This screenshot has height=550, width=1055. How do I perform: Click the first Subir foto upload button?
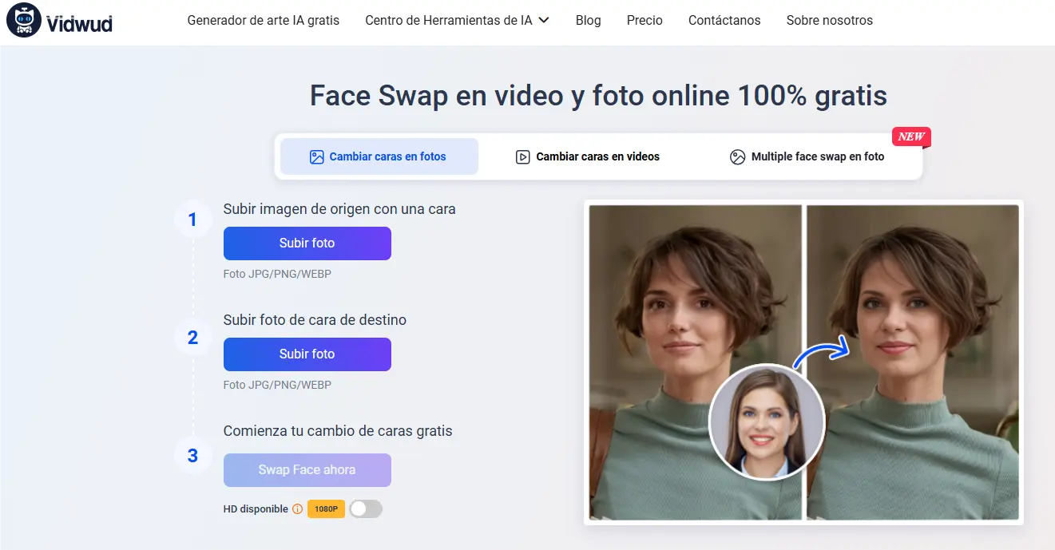point(307,243)
